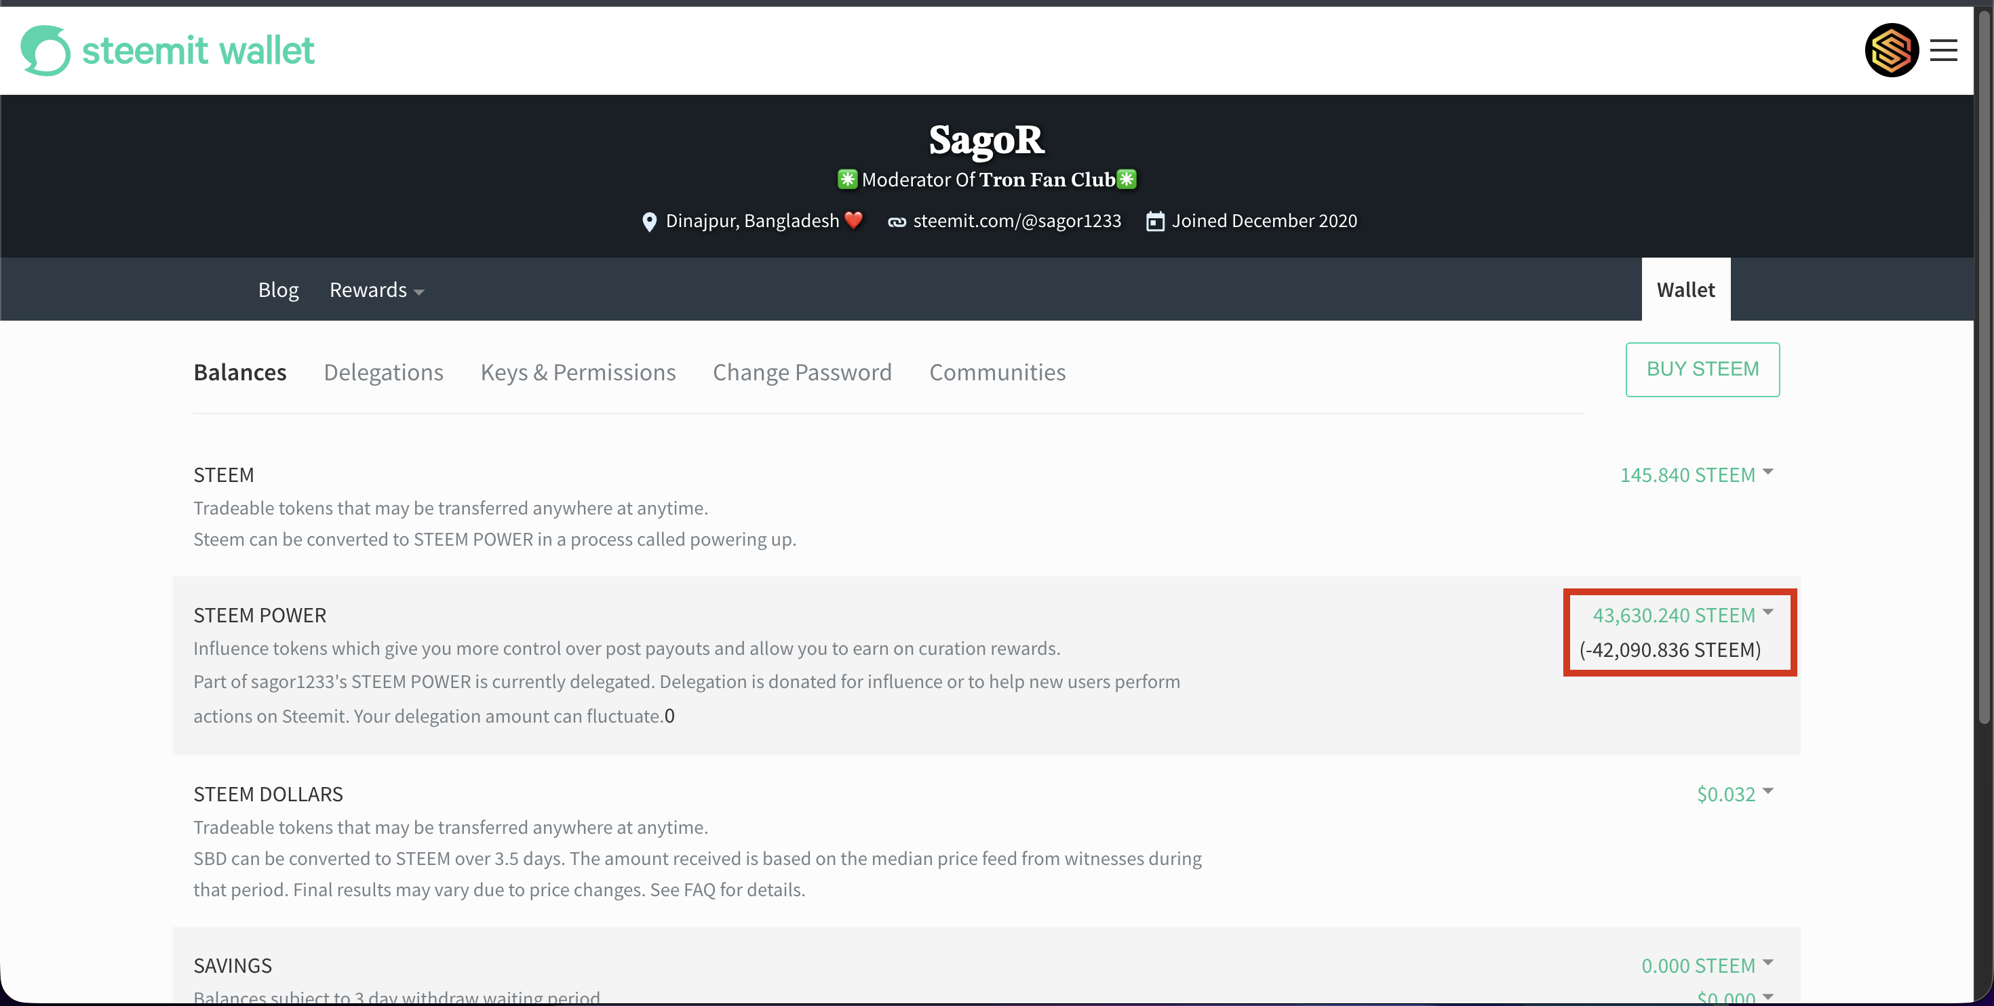Click the BUY STEEM button

[1702, 369]
